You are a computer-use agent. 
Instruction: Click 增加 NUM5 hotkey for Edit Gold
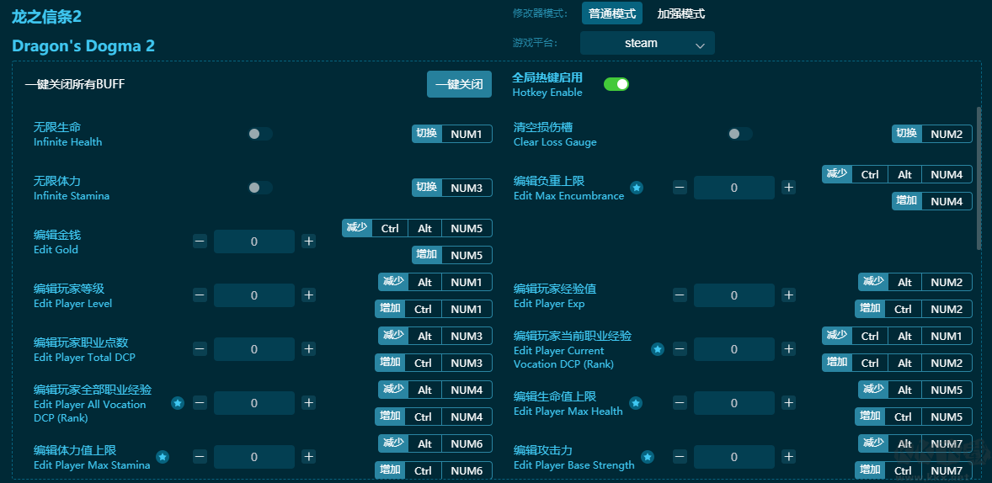click(x=451, y=255)
